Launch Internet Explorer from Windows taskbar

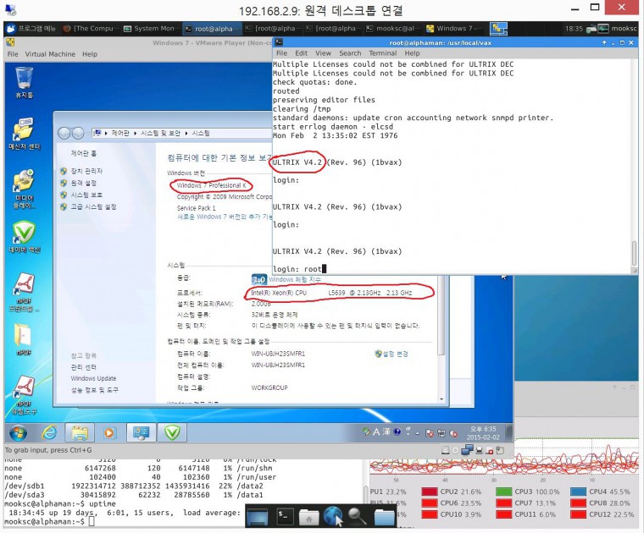[x=49, y=432]
